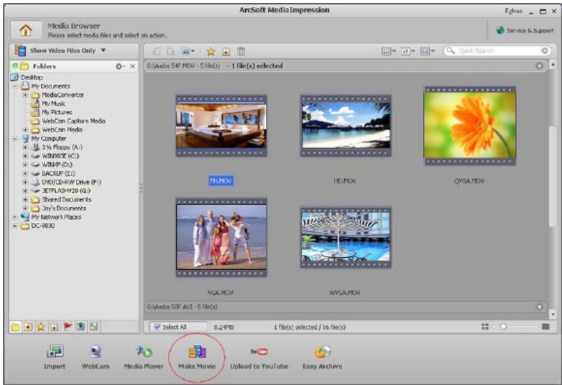Select the QVGA.MOV flower thumbnail
Image resolution: width=562 pixels, height=385 pixels.
[469, 125]
